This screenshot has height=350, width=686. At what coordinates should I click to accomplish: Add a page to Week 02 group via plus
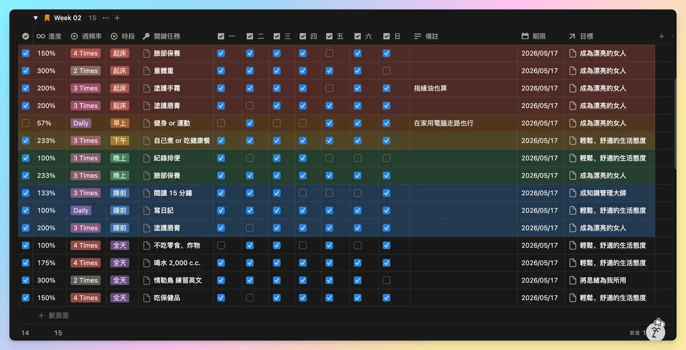117,18
